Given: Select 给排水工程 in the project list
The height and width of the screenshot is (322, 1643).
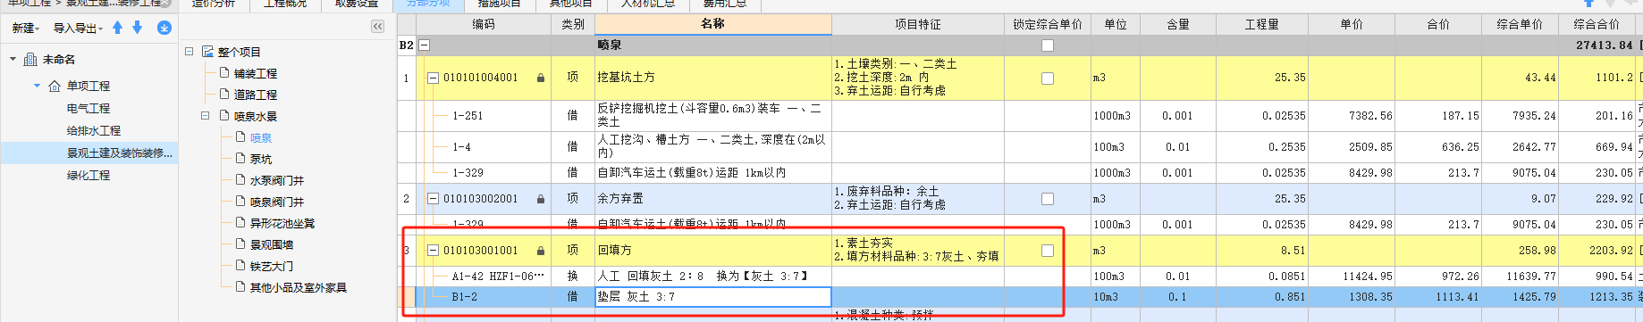Looking at the screenshot, I should tap(94, 130).
